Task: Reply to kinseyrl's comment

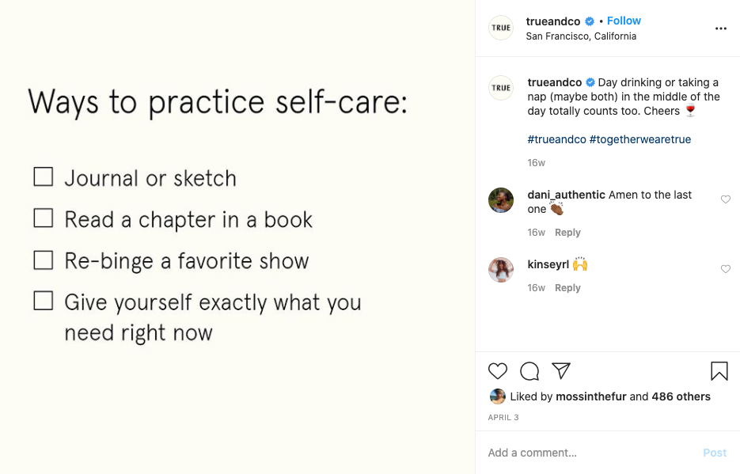Action: click(x=567, y=288)
